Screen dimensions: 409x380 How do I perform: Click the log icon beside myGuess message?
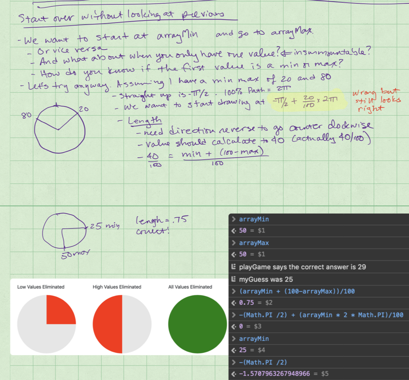pyautogui.click(x=234, y=279)
